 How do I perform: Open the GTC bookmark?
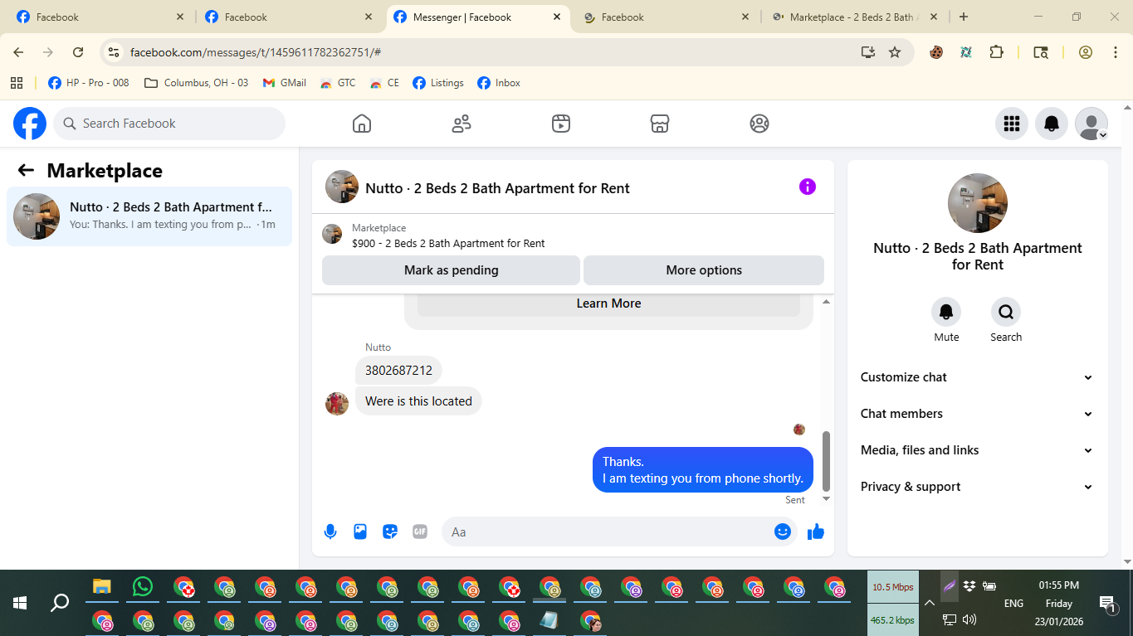coord(338,83)
